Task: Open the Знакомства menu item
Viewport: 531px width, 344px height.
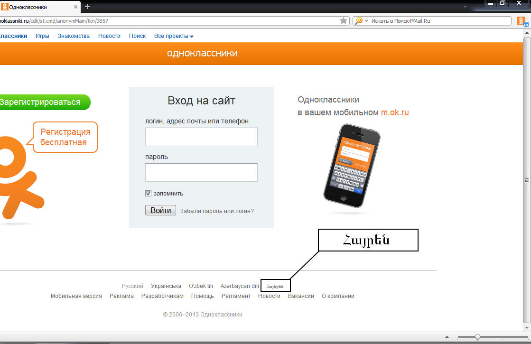Action: pos(74,36)
